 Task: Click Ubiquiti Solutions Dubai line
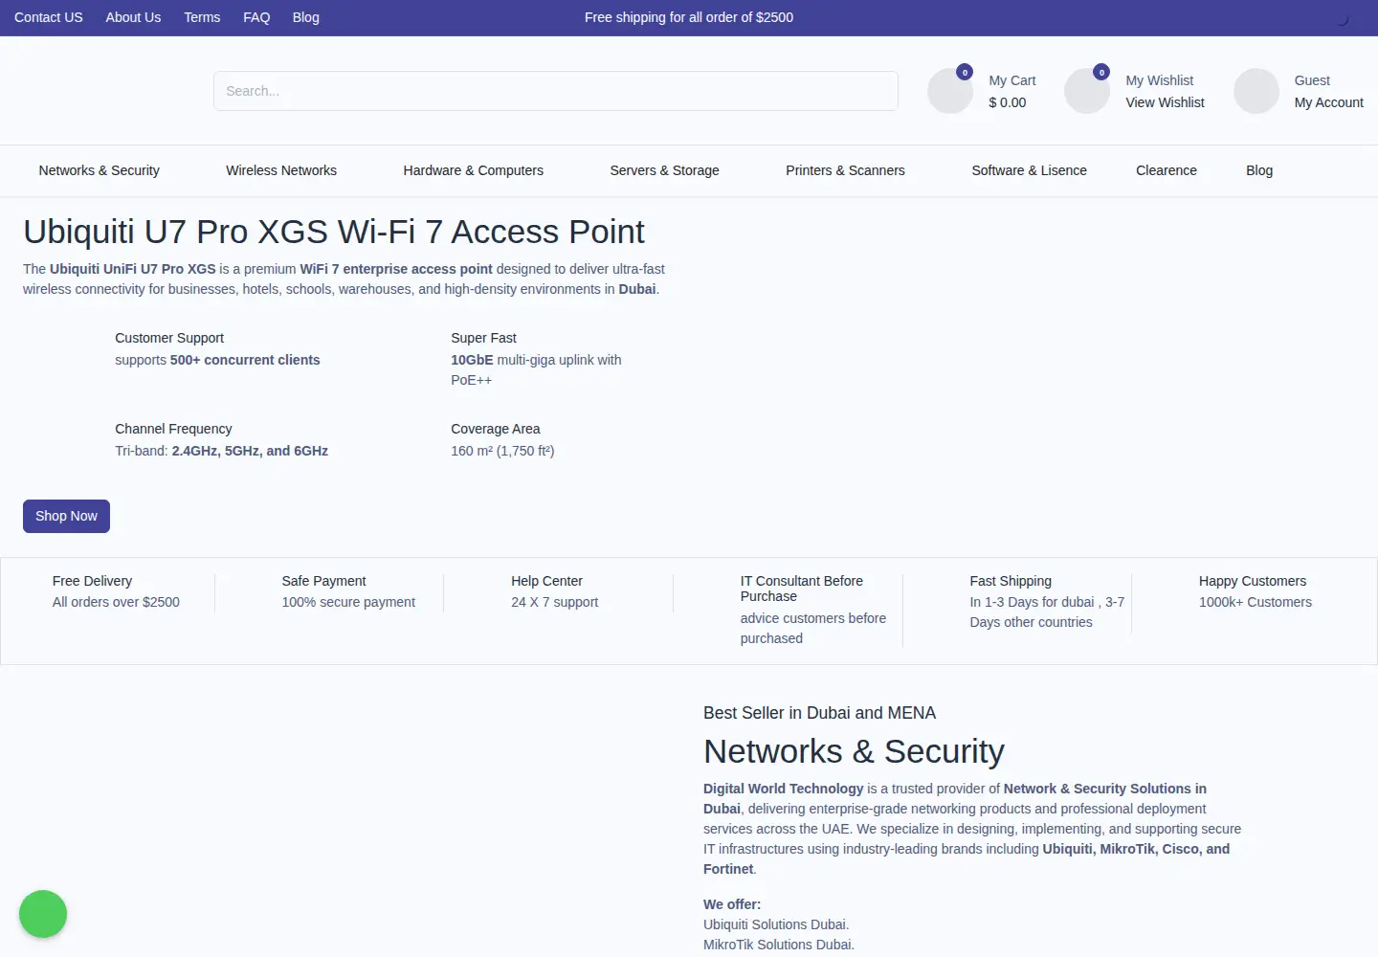(x=776, y=924)
